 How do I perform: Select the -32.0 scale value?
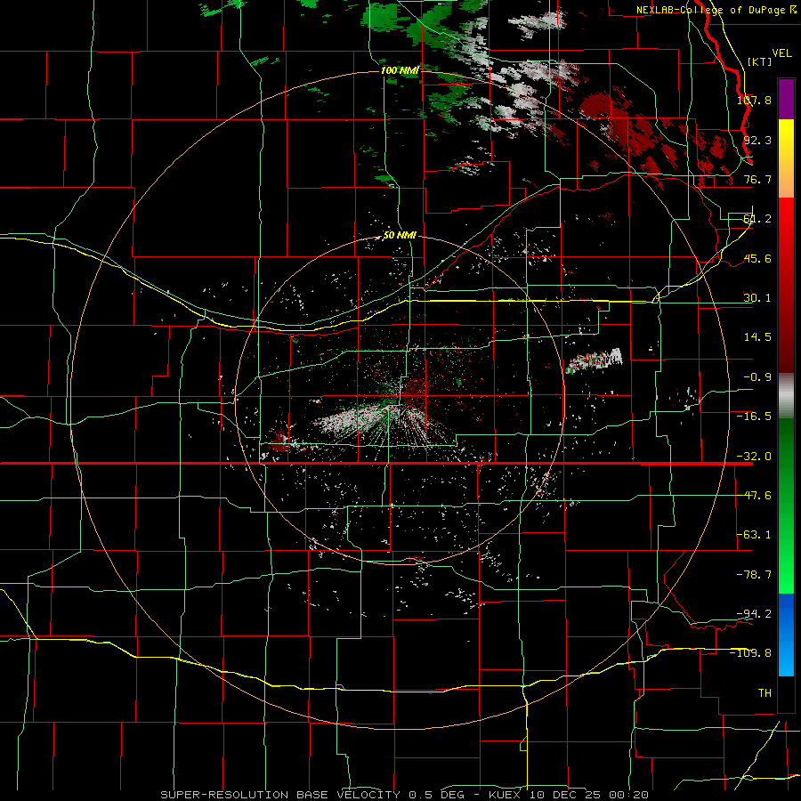[x=754, y=457]
